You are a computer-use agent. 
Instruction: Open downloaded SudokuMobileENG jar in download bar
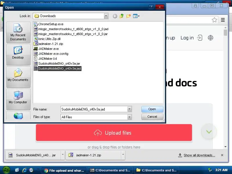(x=33, y=155)
